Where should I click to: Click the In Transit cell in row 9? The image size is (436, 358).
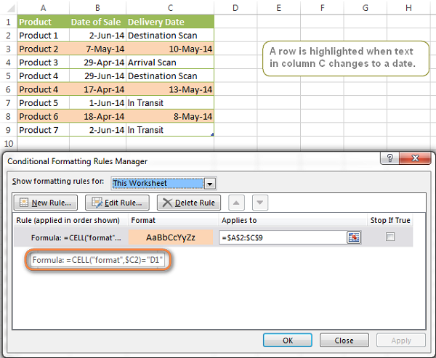(x=170, y=130)
